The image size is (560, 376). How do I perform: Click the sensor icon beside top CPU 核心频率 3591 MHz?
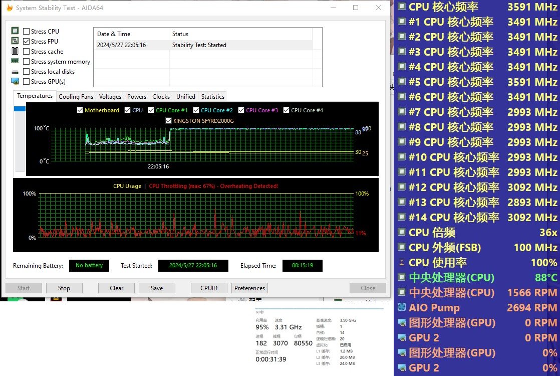(x=402, y=7)
